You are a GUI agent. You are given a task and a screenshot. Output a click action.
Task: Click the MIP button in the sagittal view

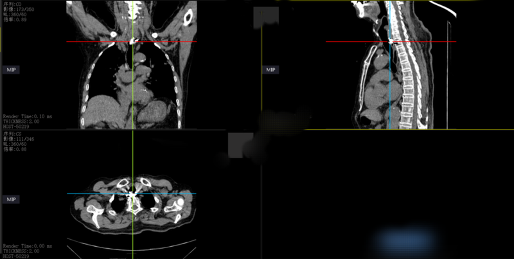[x=270, y=70]
